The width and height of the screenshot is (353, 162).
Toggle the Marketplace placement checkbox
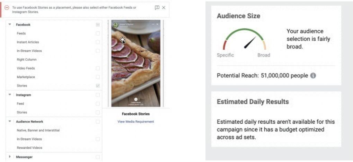98,77
